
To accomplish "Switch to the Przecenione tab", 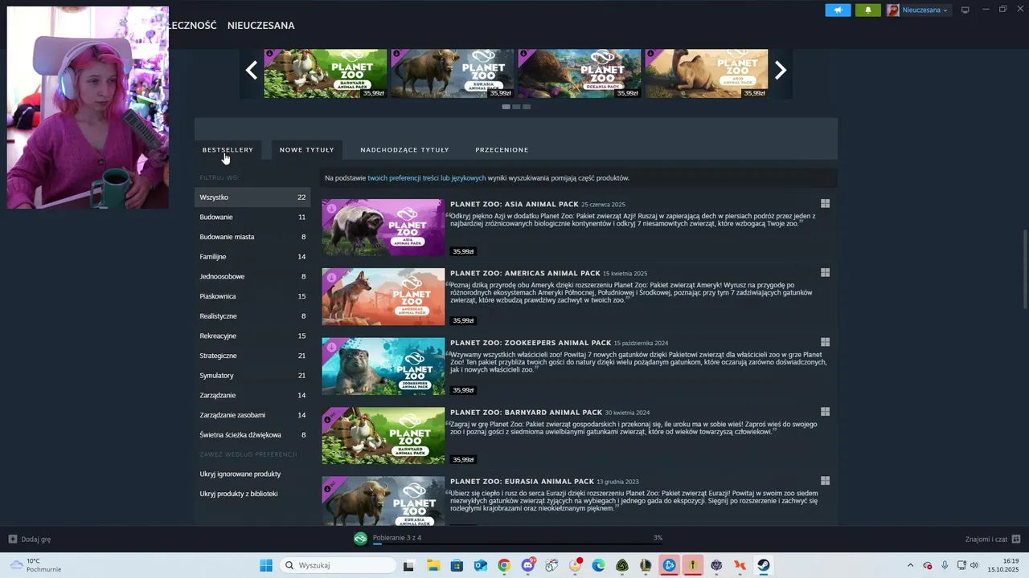I will [x=502, y=149].
